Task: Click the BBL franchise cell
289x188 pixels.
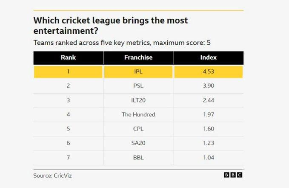Action: [138, 158]
